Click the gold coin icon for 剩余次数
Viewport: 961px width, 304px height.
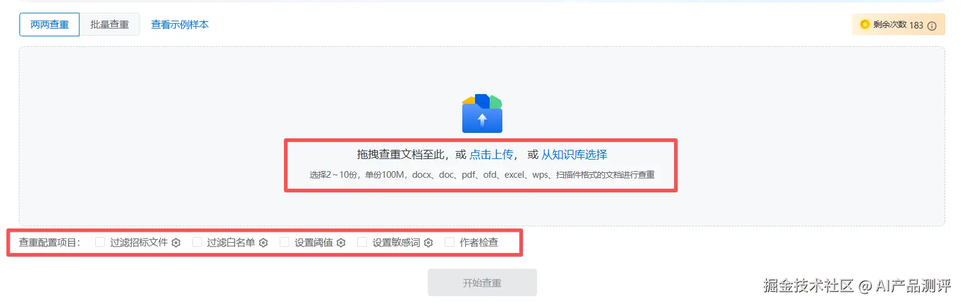(865, 24)
